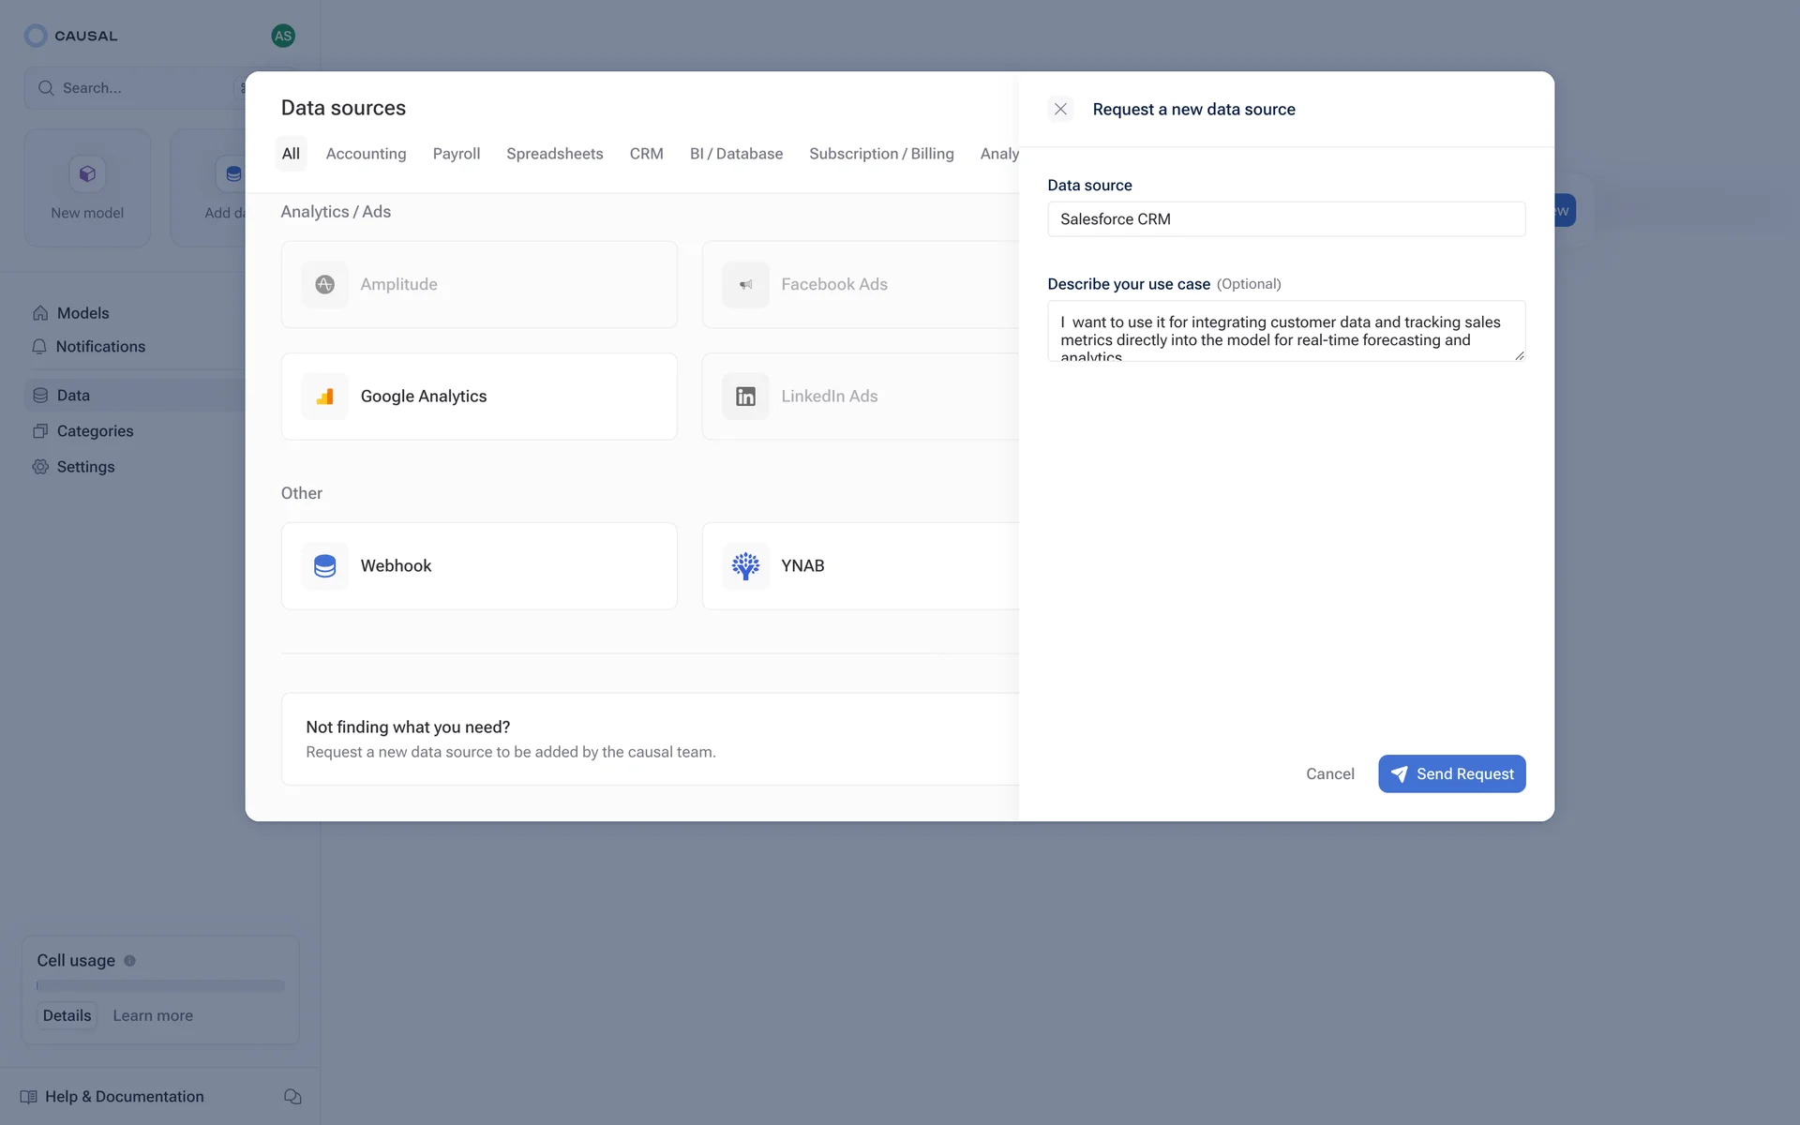Image resolution: width=1800 pixels, height=1125 pixels.
Task: Switch to the CRM tab
Action: click(646, 154)
